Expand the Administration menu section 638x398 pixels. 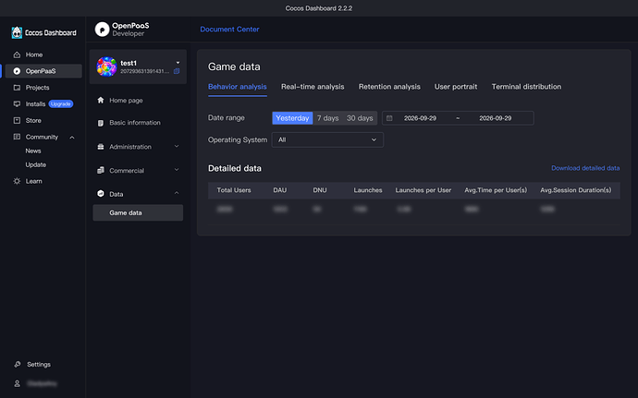point(138,147)
